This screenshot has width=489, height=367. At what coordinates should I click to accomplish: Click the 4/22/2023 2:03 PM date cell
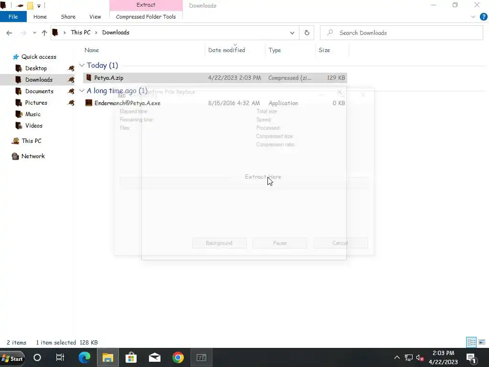(234, 78)
